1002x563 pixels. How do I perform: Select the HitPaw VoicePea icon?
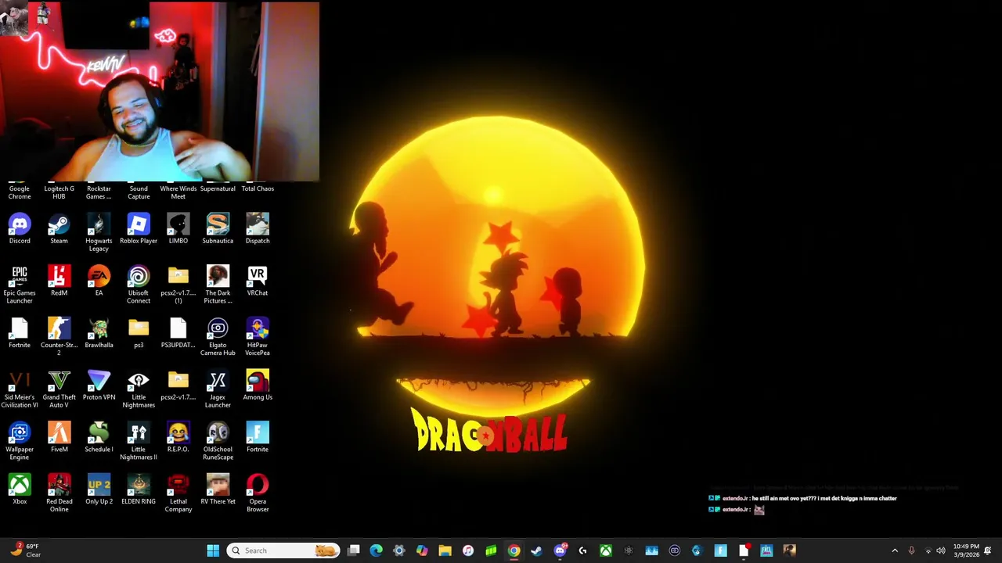coord(258,337)
